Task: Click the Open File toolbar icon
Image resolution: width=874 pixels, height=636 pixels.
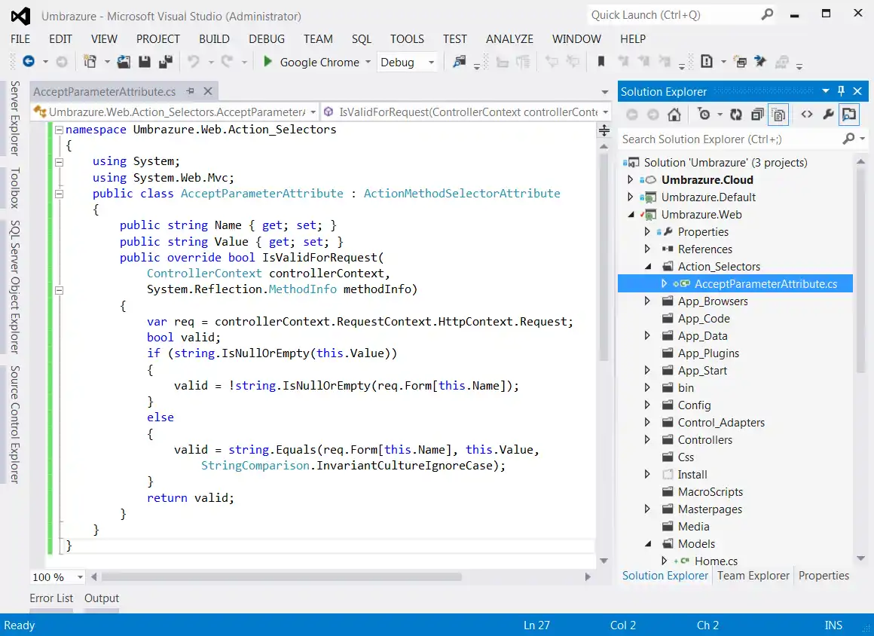Action: click(123, 61)
